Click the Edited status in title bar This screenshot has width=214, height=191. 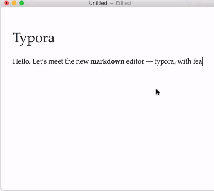coord(123,3)
